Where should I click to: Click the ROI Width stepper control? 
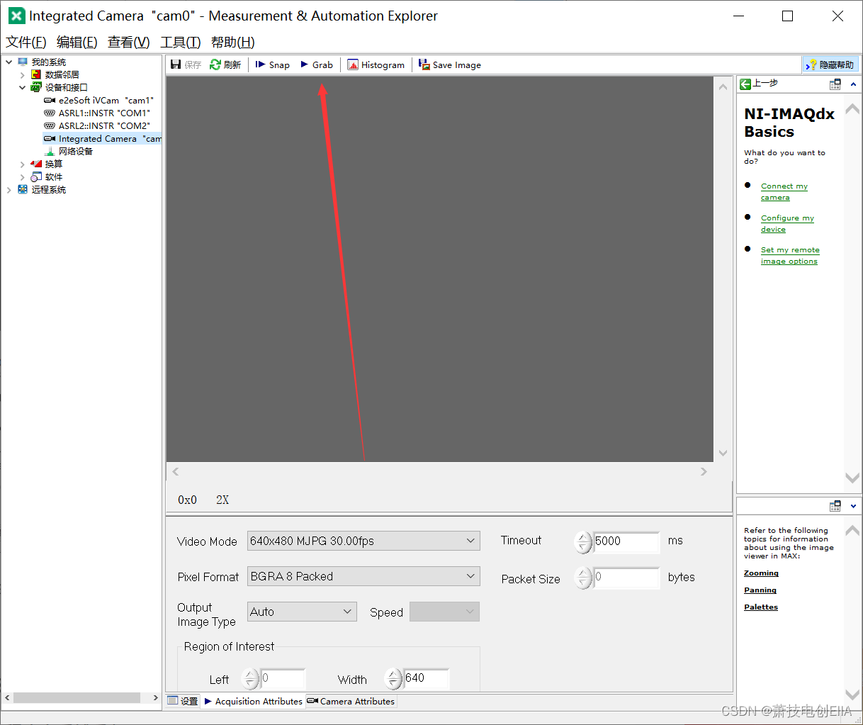[393, 679]
